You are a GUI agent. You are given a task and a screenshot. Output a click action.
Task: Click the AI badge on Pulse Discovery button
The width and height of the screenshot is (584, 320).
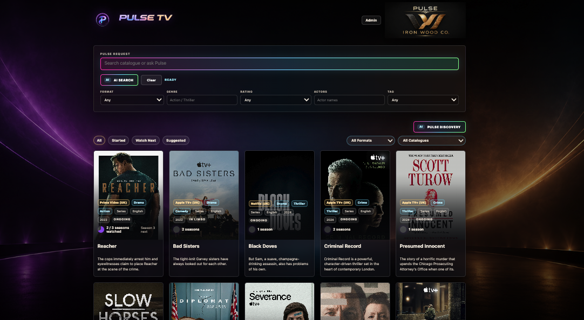[x=421, y=127]
